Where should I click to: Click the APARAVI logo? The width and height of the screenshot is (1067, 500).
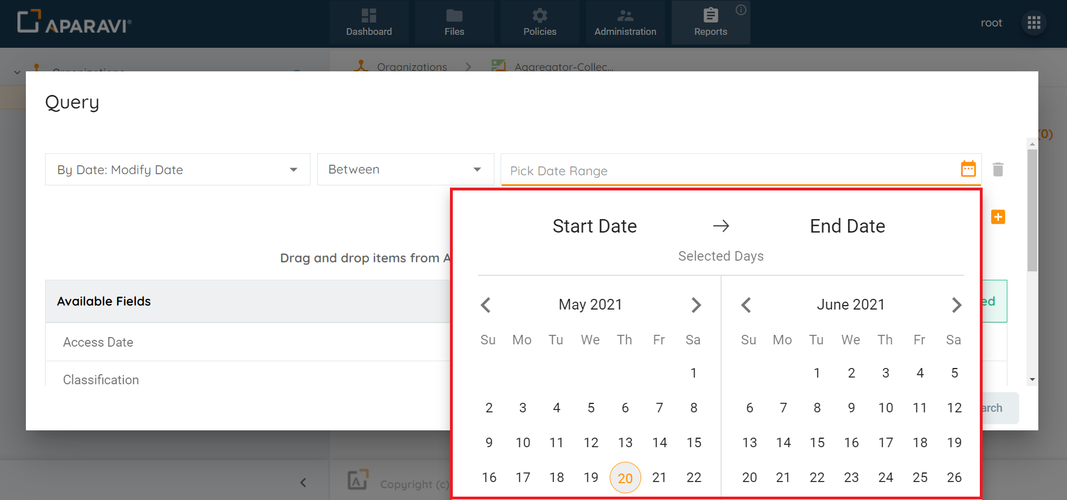[x=74, y=22]
